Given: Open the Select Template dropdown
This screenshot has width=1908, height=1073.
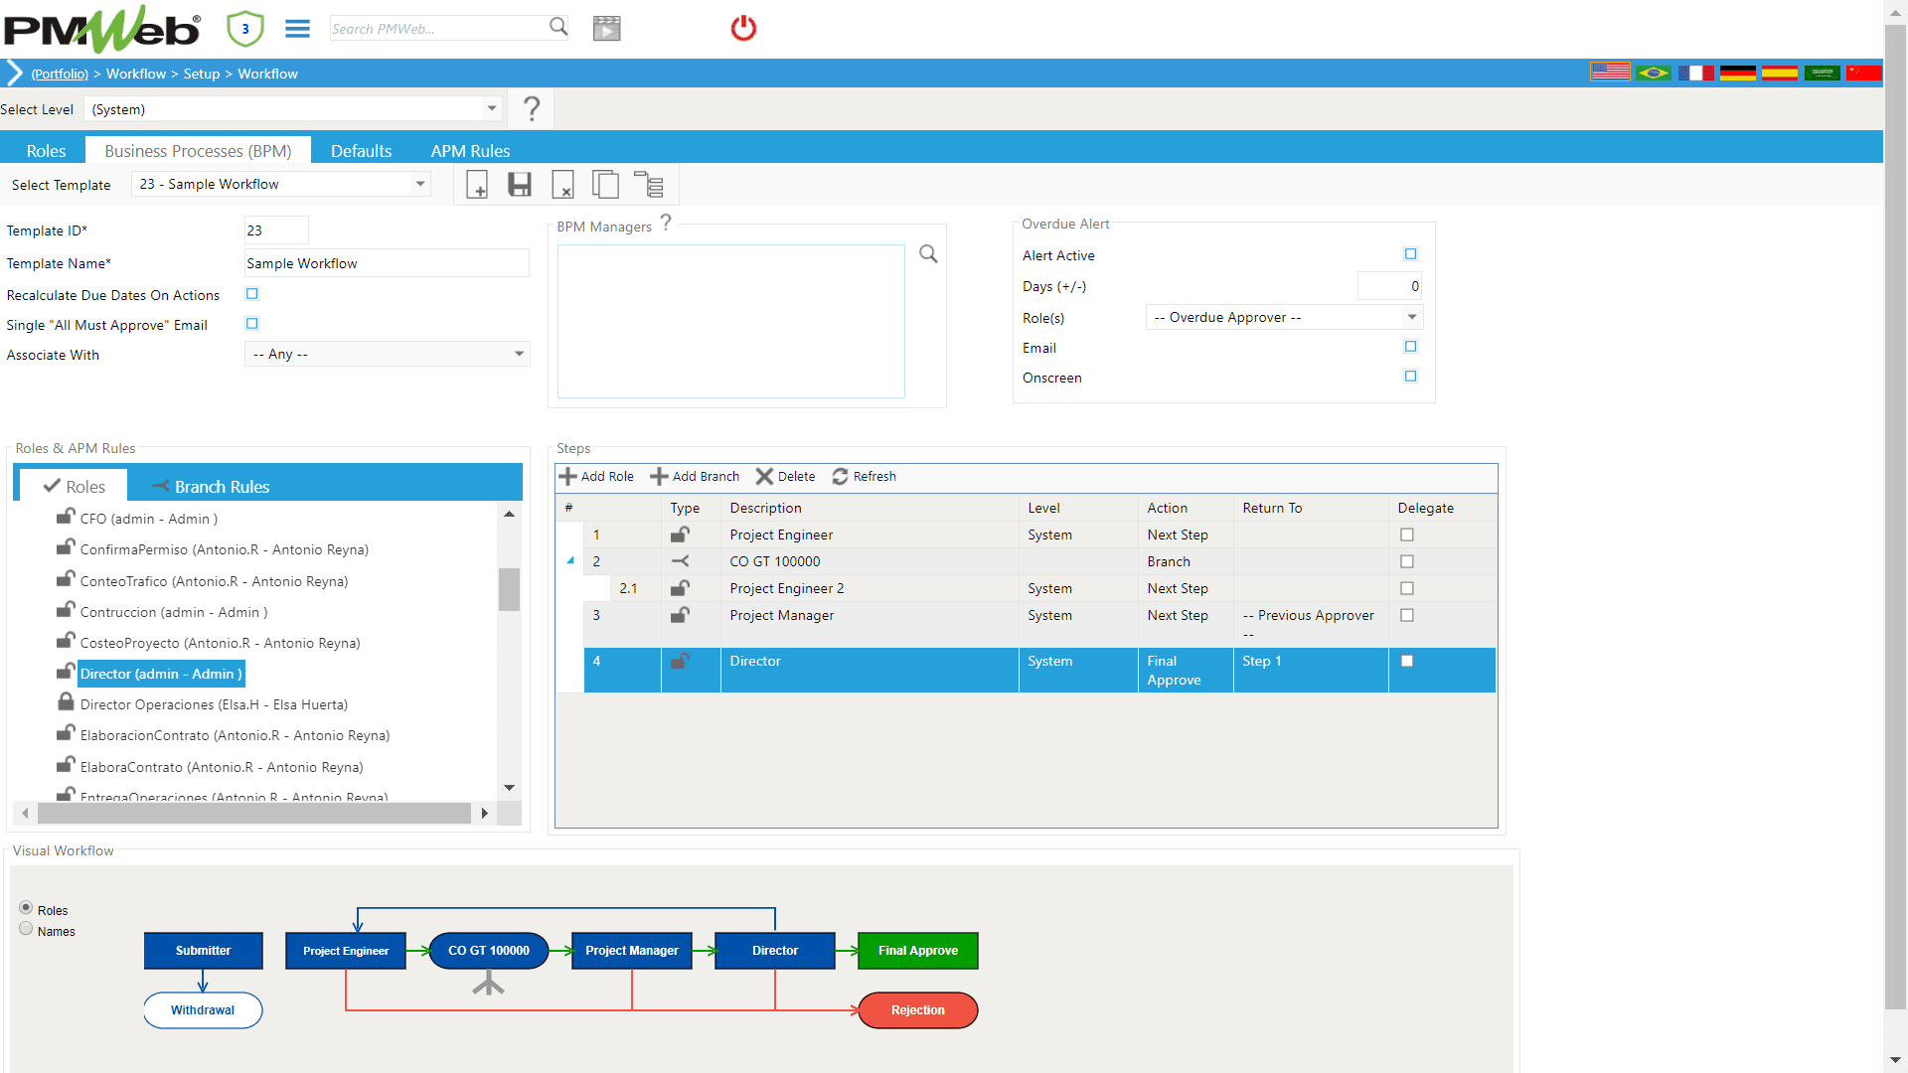Looking at the screenshot, I should (420, 184).
